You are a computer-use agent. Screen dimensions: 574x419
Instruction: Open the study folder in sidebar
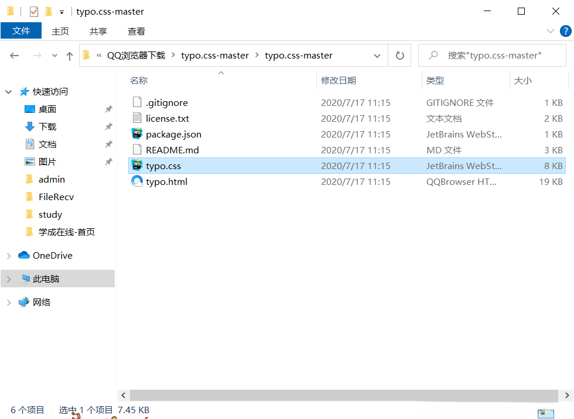[x=50, y=214]
